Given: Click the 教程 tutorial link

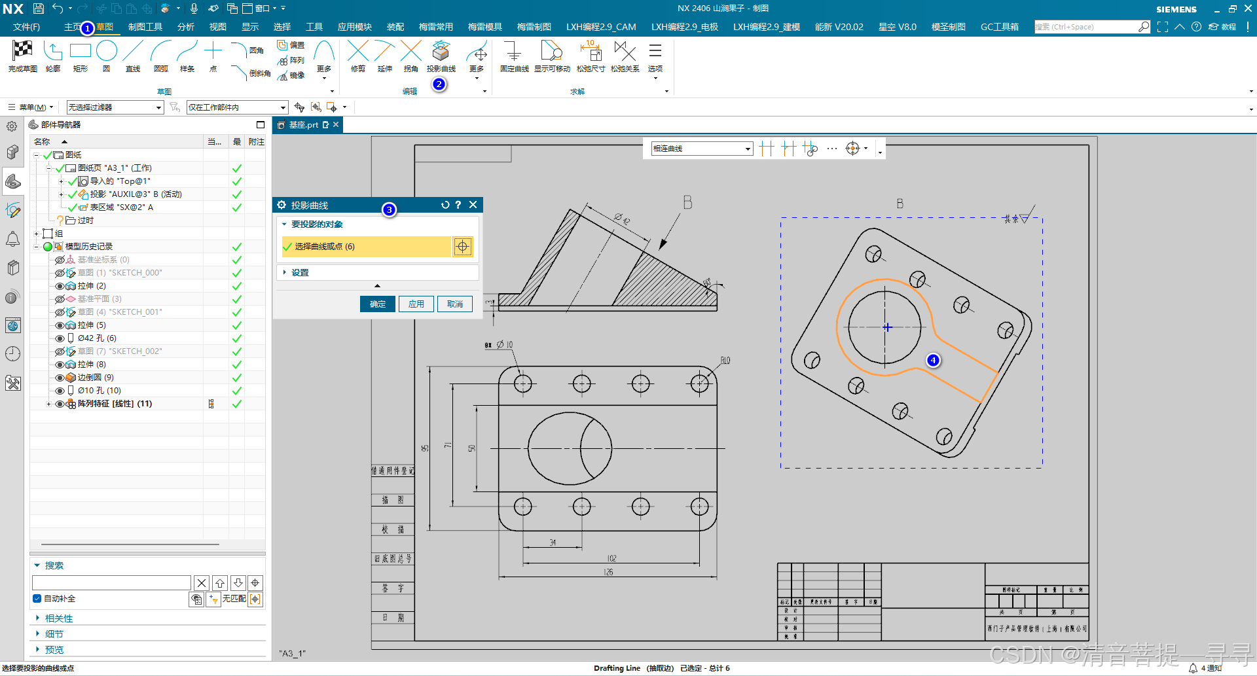Looking at the screenshot, I should point(1222,27).
